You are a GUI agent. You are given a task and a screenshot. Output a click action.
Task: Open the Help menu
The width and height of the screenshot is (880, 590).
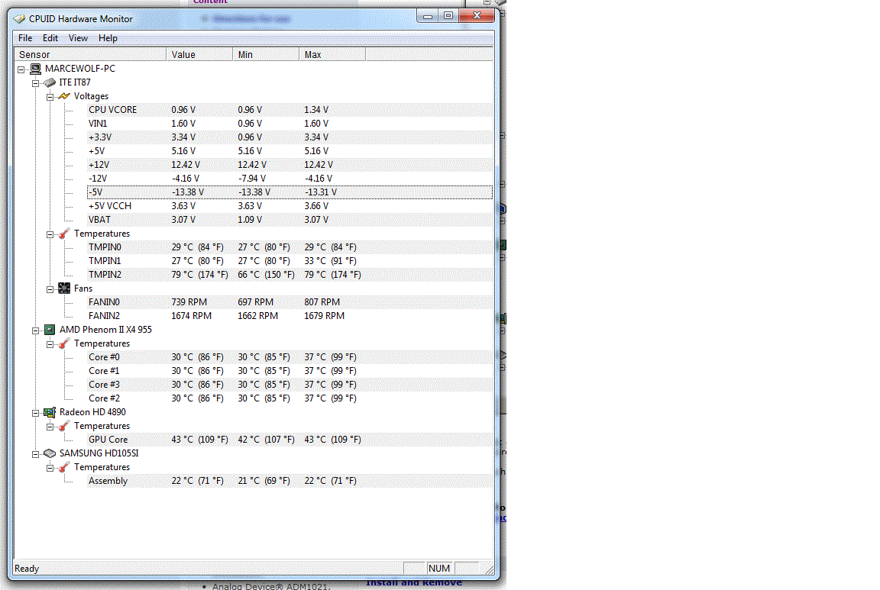[108, 38]
